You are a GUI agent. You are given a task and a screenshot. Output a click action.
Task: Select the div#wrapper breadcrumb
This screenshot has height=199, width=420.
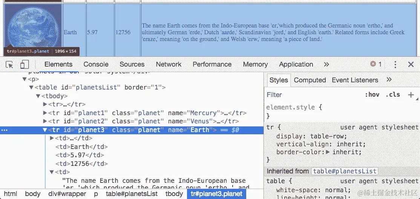click(x=67, y=194)
